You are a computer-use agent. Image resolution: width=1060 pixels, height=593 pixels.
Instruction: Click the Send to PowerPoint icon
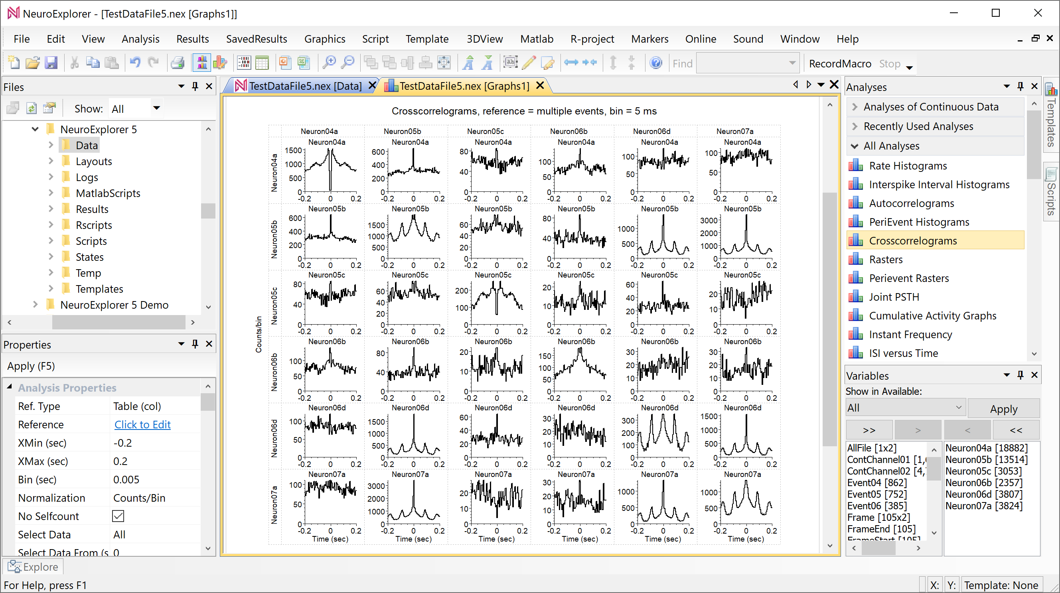pos(285,63)
